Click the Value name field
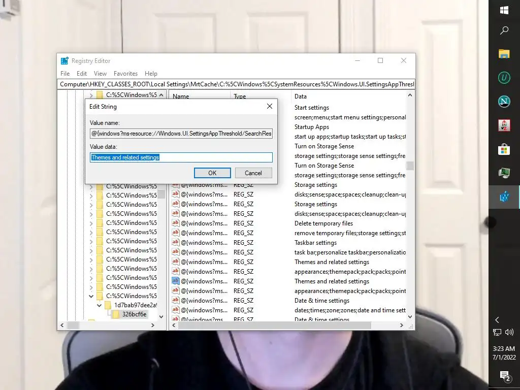520x390 pixels. 181,134
